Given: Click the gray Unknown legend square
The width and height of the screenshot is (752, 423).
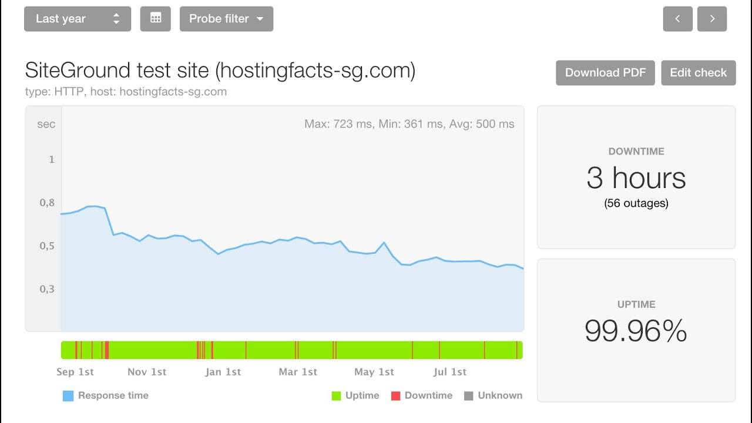Looking at the screenshot, I should point(468,396).
